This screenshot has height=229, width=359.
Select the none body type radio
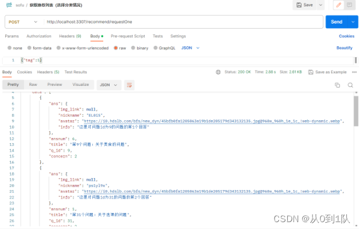click(9, 48)
